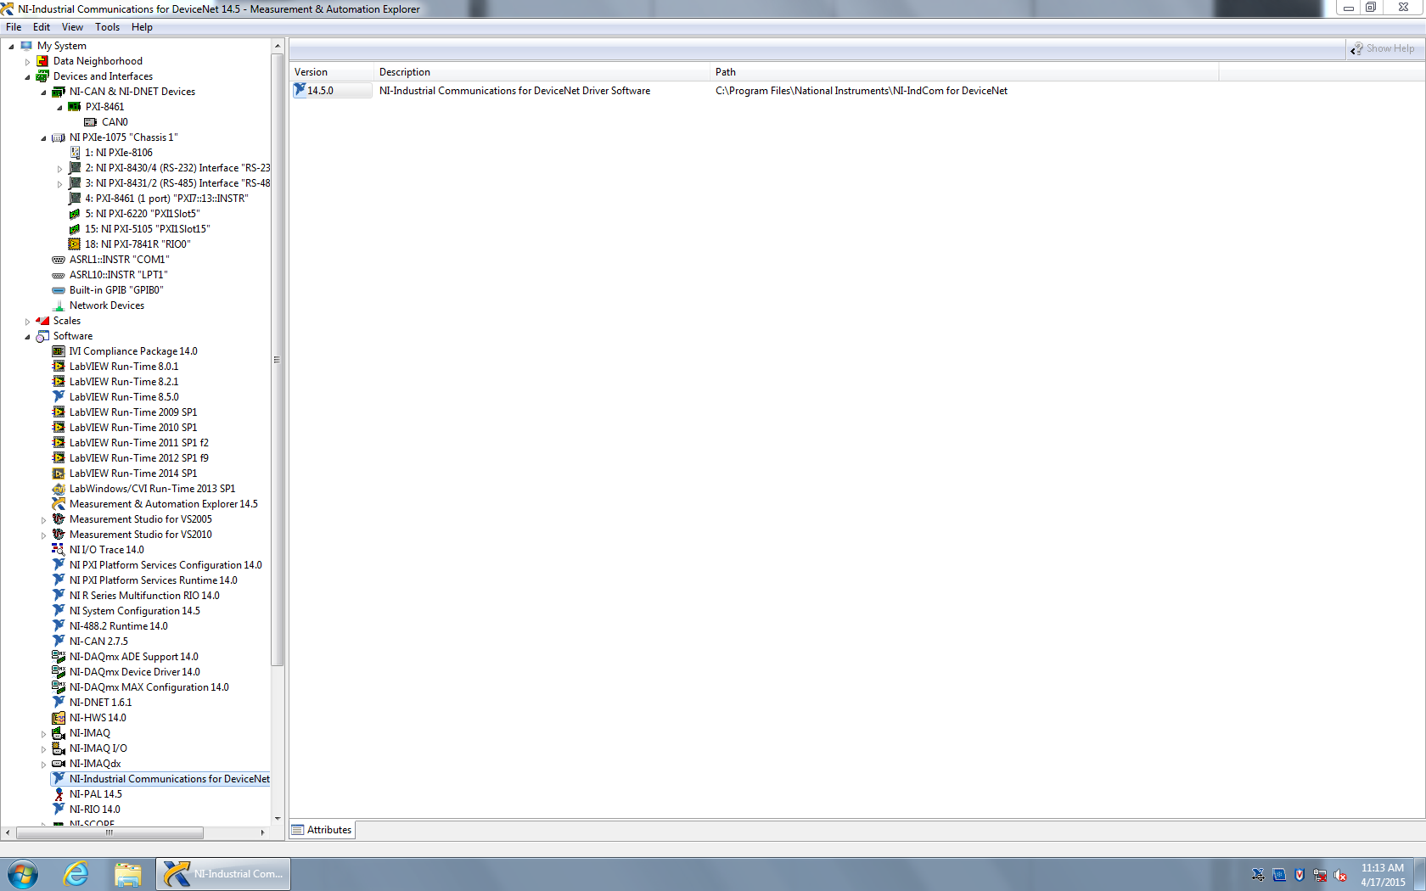Viewport: 1426px width, 891px height.
Task: Click the Built-in GPIB0 icon
Action: (59, 290)
